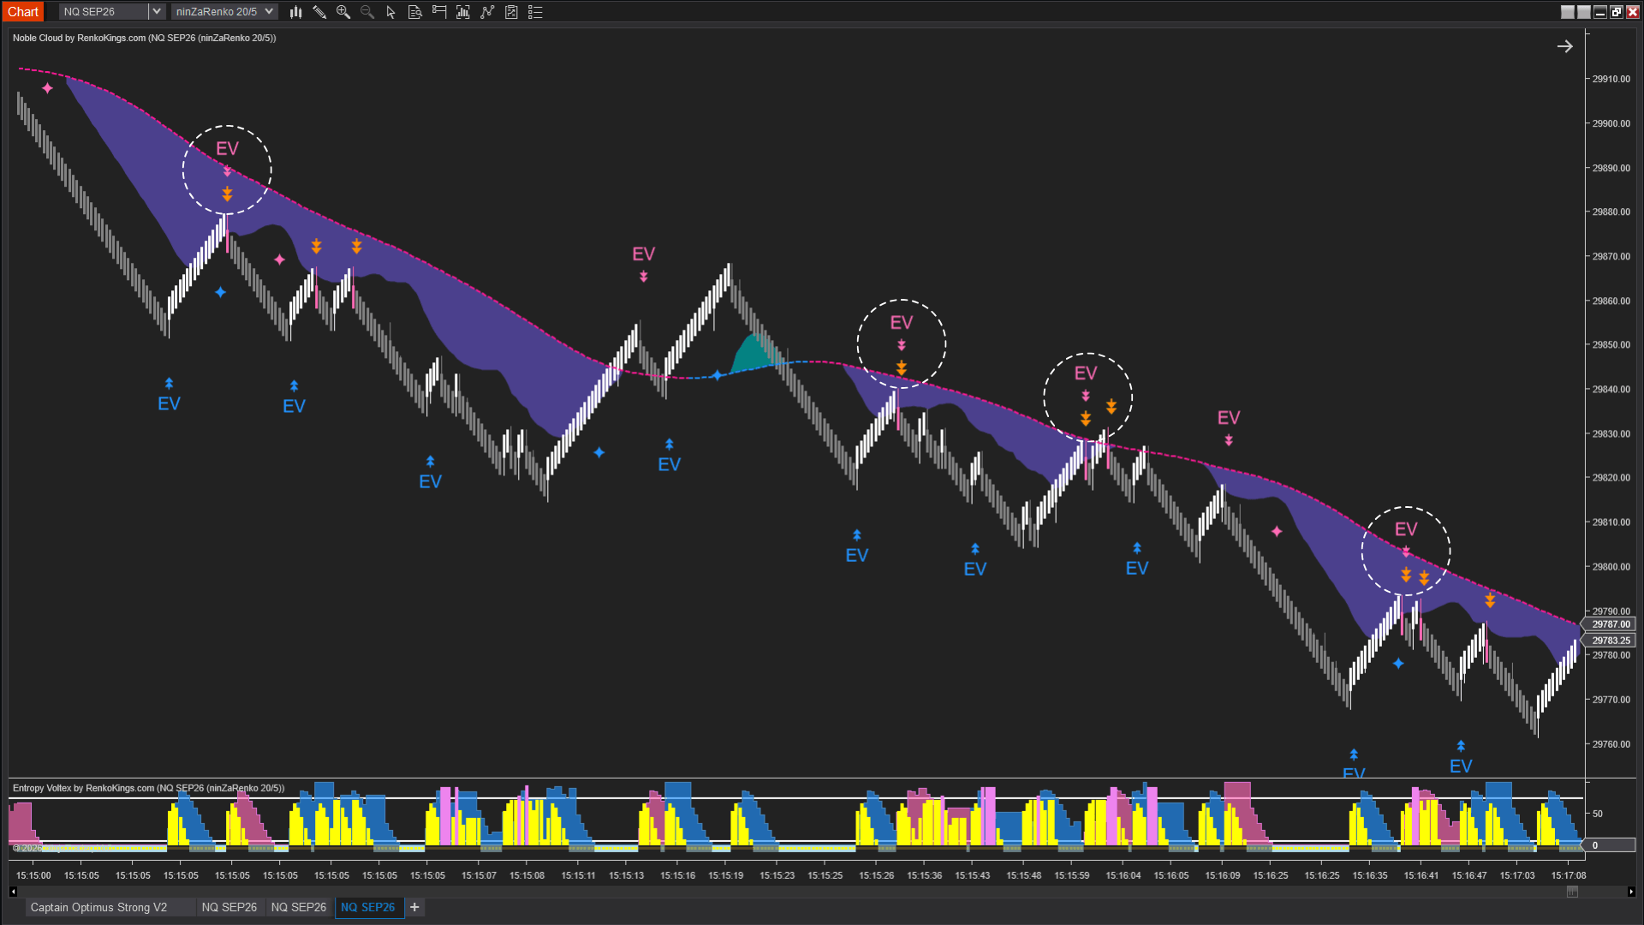Screen dimensions: 1644x925
Task: Click the 29800.00 price axis label
Action: [x=1611, y=567]
